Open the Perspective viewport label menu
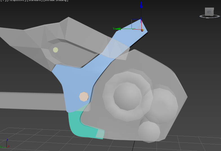This screenshot has width=221, height=151. tap(16, 1)
